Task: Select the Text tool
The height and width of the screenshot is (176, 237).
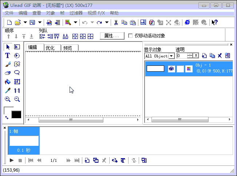Action: pos(7,56)
